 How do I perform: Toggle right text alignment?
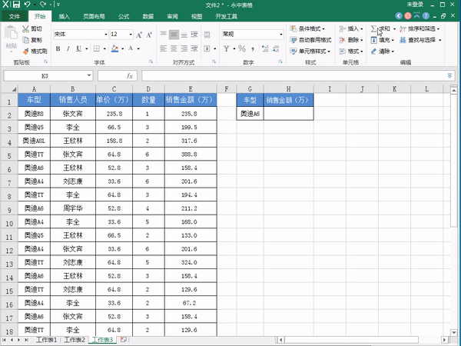[184, 48]
